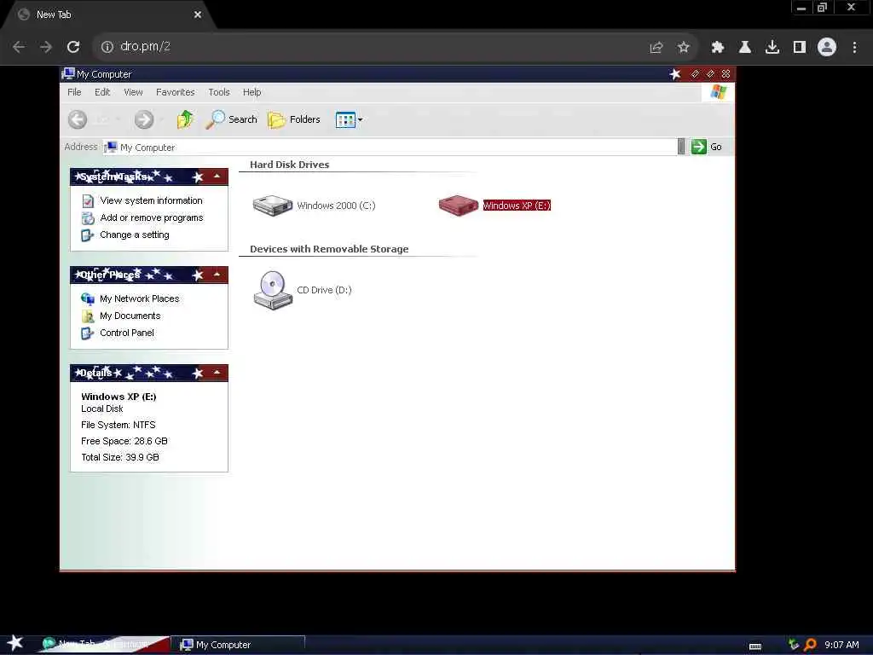Viewport: 873px width, 655px height.
Task: Open My Network Places link
Action: [140, 299]
